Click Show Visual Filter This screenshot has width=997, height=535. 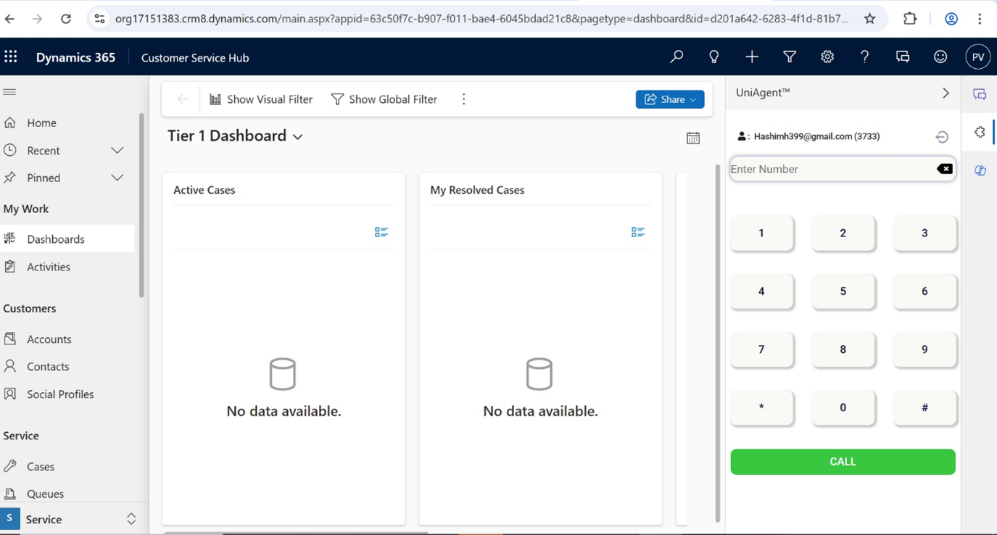click(261, 99)
